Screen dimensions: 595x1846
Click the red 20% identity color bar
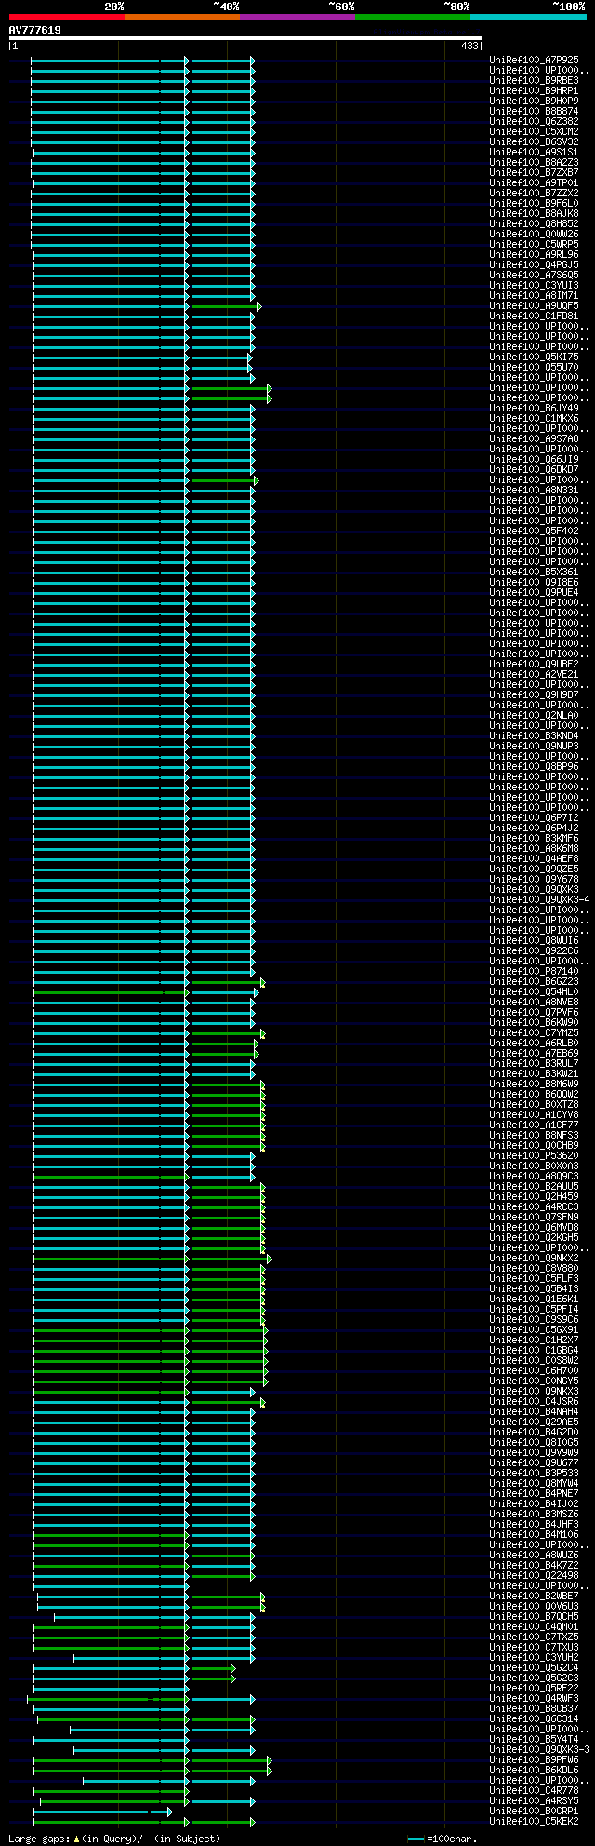point(66,16)
